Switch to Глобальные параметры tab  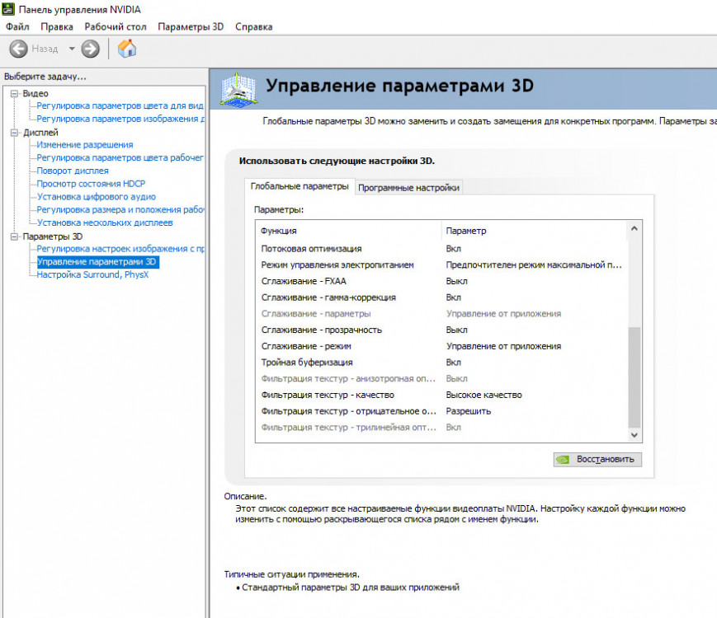point(300,186)
